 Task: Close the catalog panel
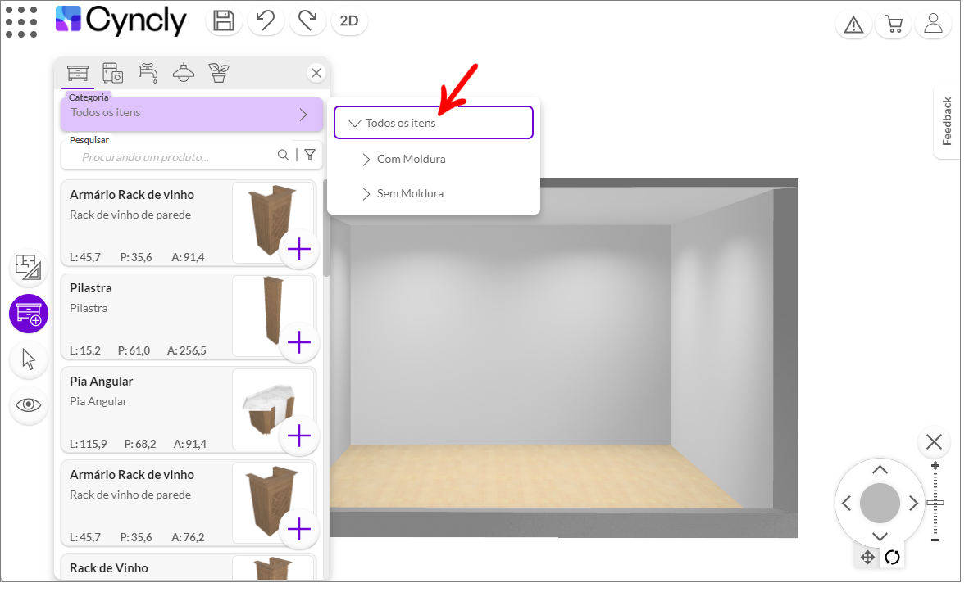click(316, 73)
